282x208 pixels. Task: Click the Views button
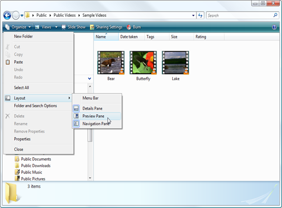(x=44, y=27)
